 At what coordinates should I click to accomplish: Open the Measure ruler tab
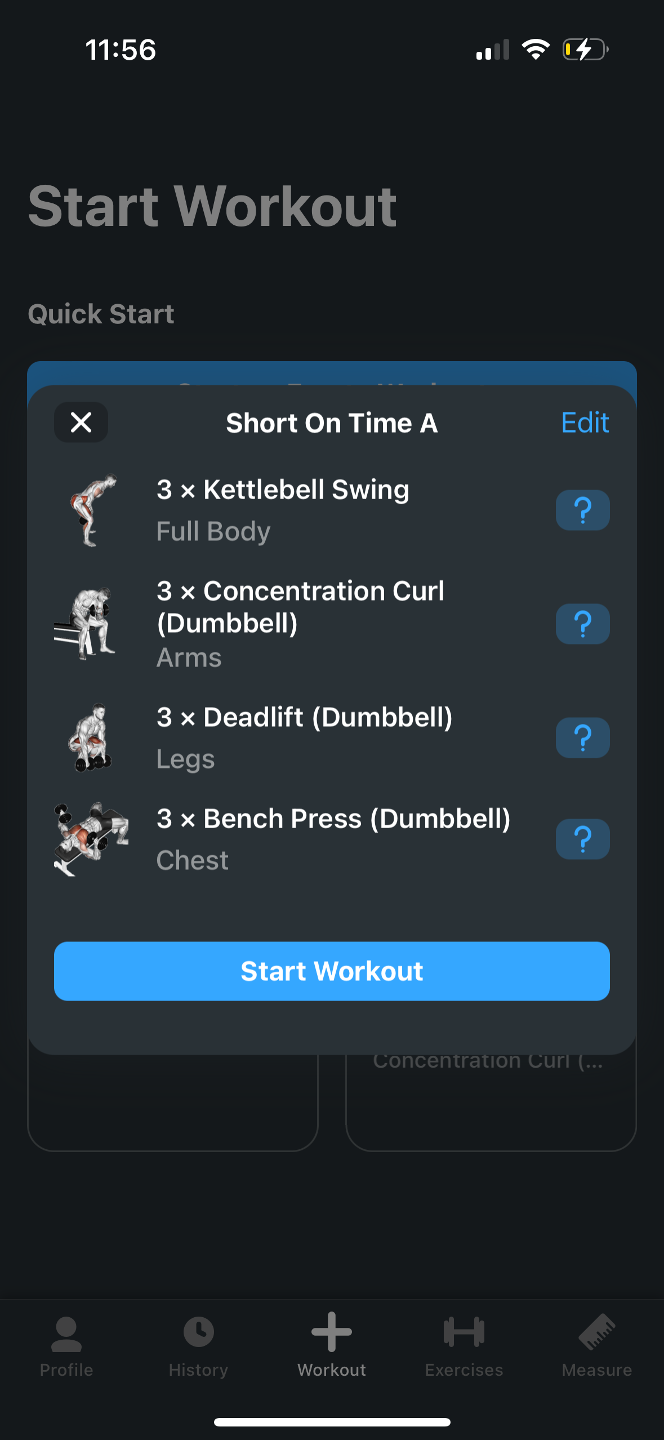click(597, 1345)
